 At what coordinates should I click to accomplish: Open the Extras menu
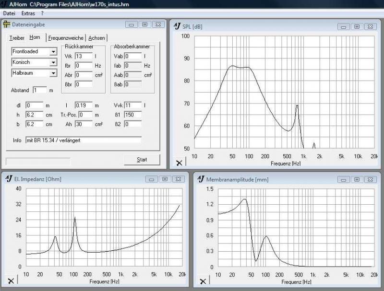pos(28,13)
